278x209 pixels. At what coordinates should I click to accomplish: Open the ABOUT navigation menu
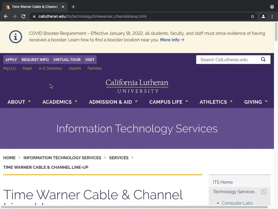tap(16, 102)
